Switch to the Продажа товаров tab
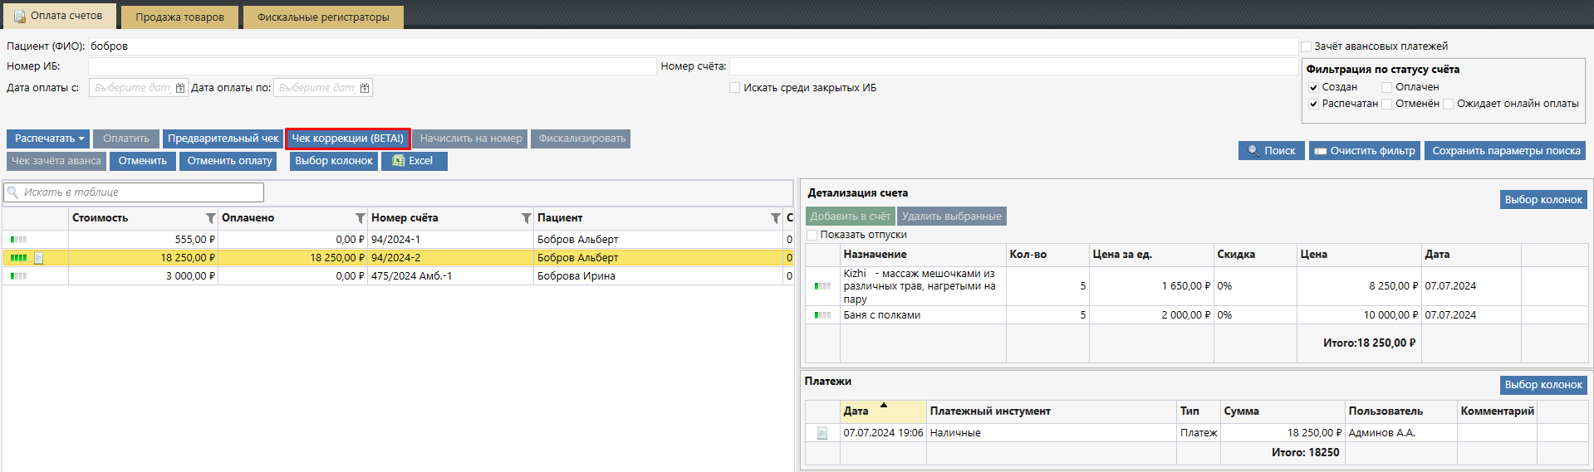1594x472 pixels. pyautogui.click(x=179, y=17)
